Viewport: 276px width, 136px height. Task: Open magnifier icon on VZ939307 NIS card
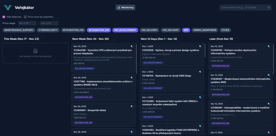point(269,75)
